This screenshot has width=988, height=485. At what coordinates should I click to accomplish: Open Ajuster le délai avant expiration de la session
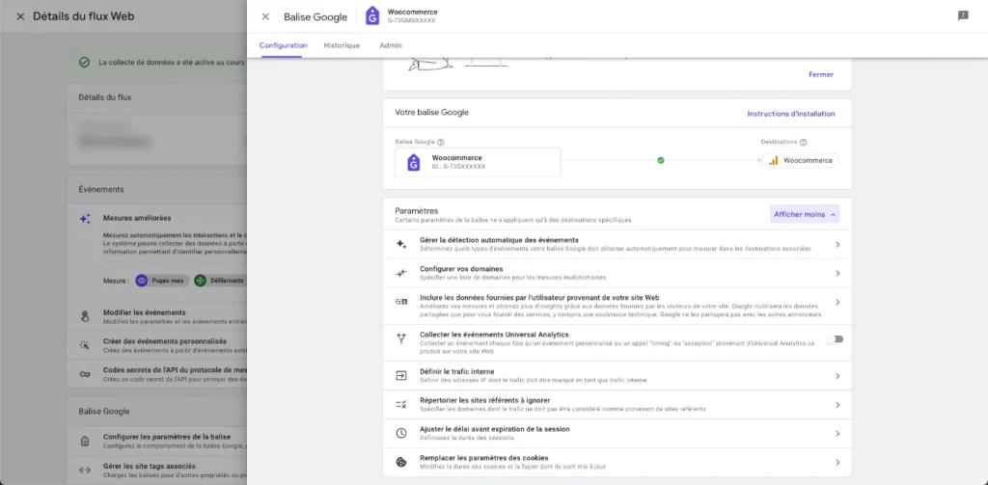coord(617,434)
